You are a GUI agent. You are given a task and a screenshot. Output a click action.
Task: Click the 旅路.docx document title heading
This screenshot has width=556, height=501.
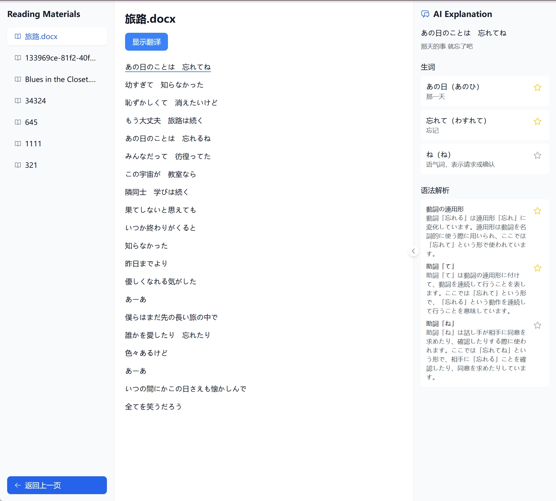[x=150, y=19]
